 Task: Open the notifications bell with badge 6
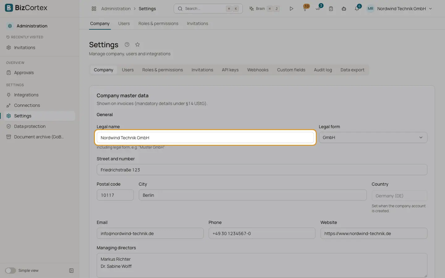tap(357, 8)
